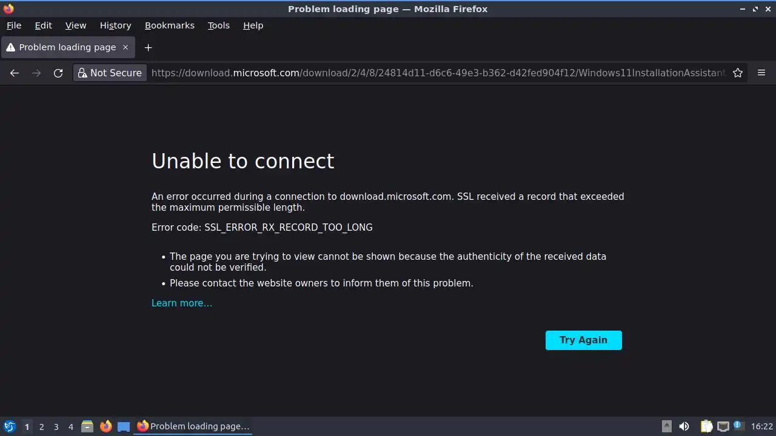This screenshot has height=436, width=776.
Task: Open the LXQt application menu
Action: tap(9, 426)
